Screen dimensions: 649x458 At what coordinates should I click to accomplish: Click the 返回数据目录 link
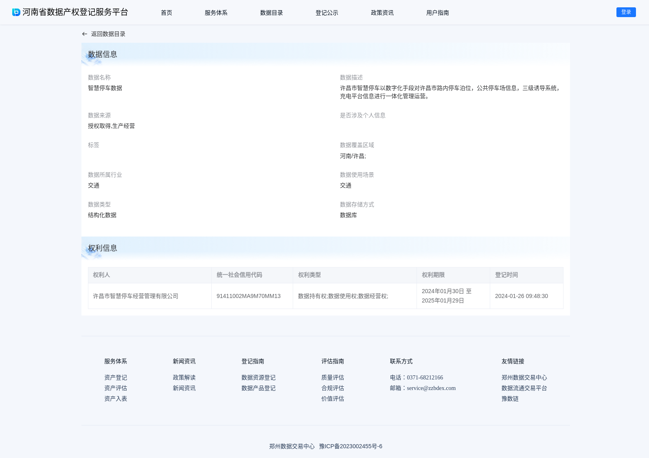pos(108,34)
